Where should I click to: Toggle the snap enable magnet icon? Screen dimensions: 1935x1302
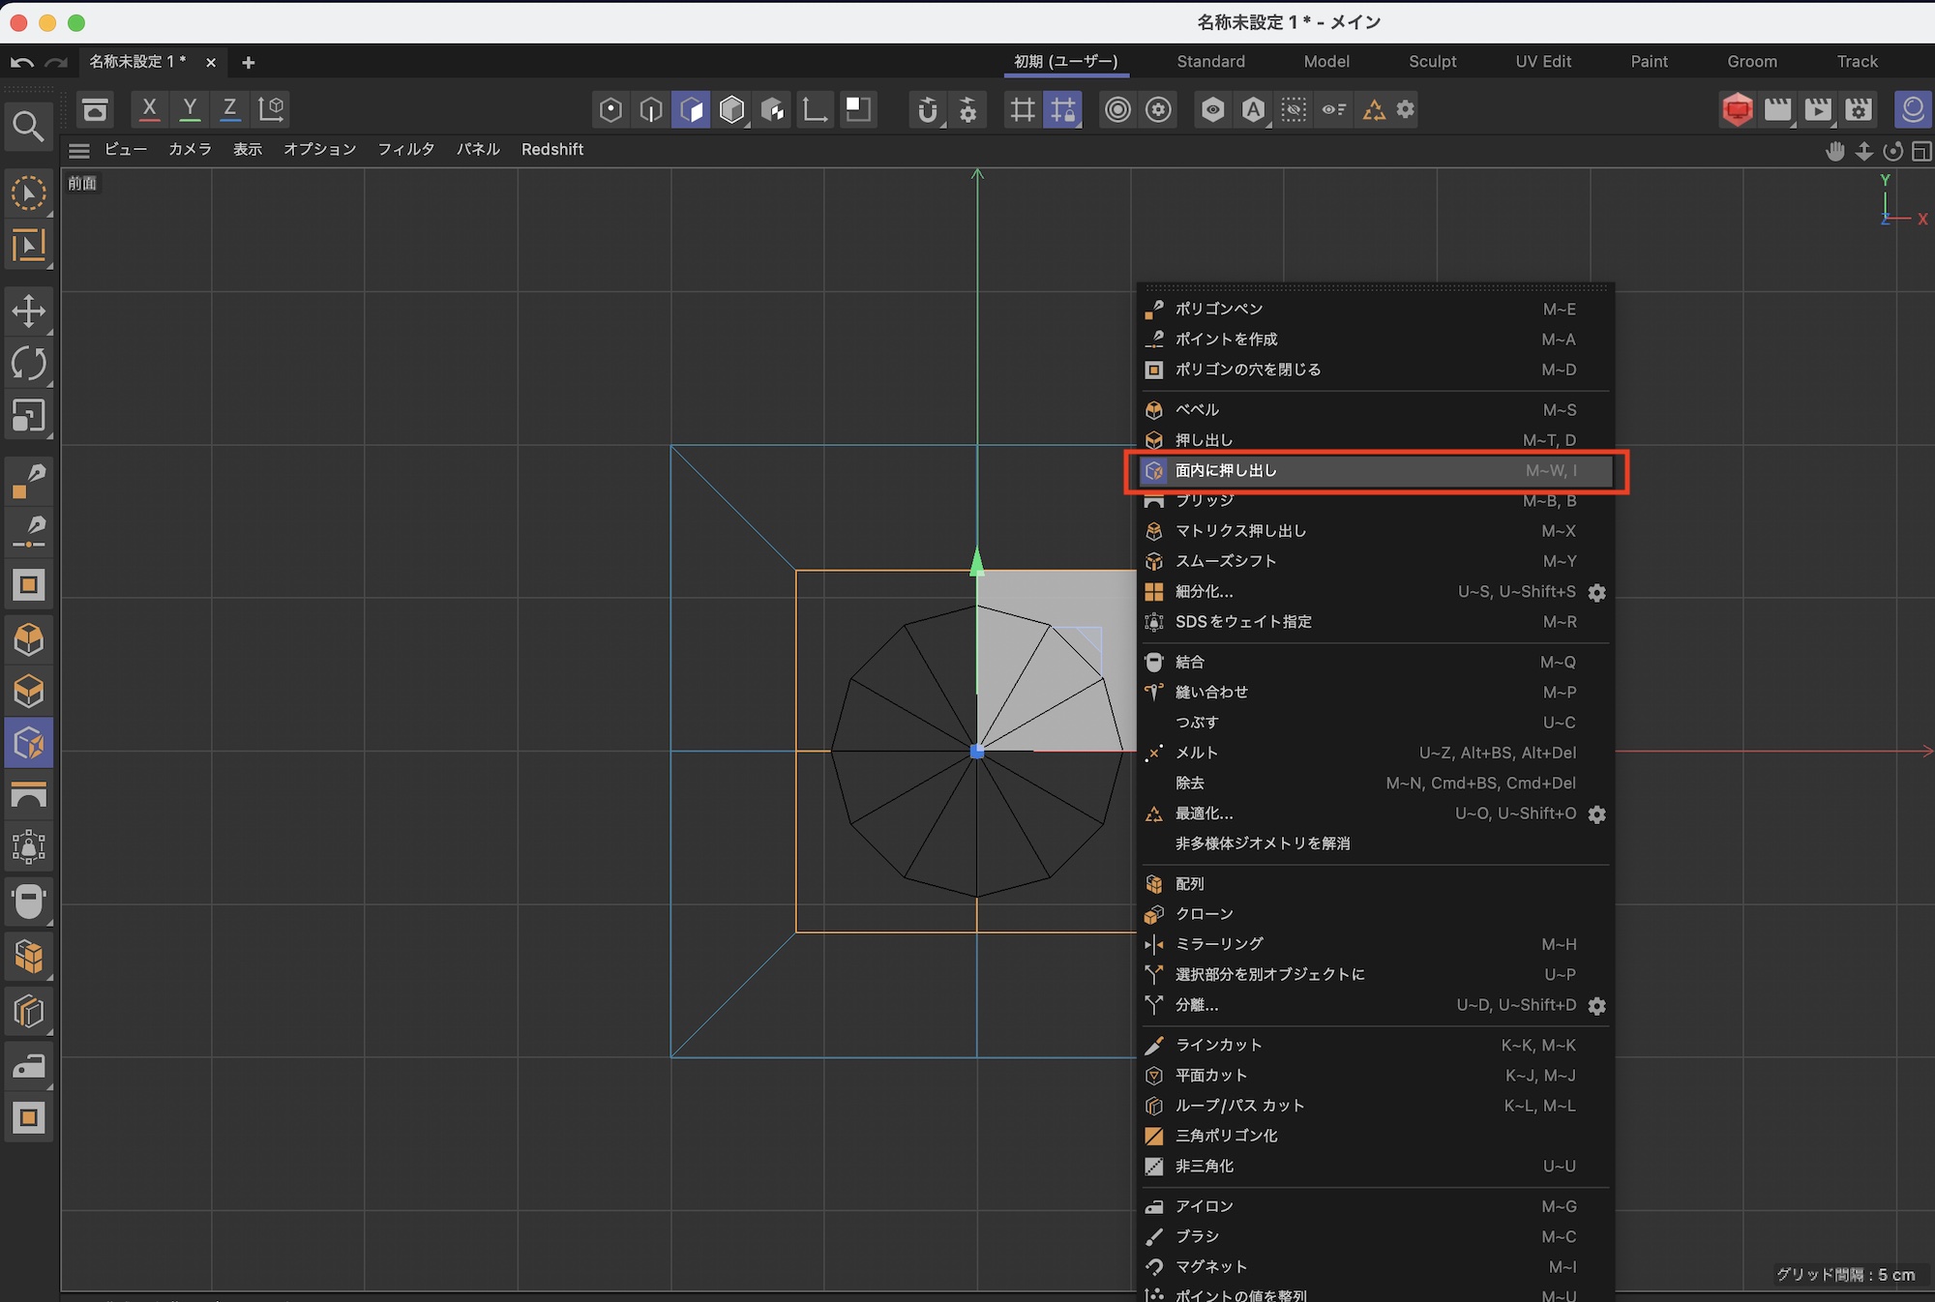pos(927,110)
